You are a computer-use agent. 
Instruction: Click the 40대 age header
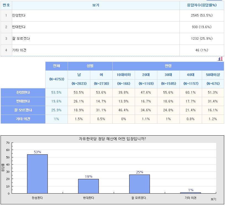pyautogui.click(x=191, y=75)
